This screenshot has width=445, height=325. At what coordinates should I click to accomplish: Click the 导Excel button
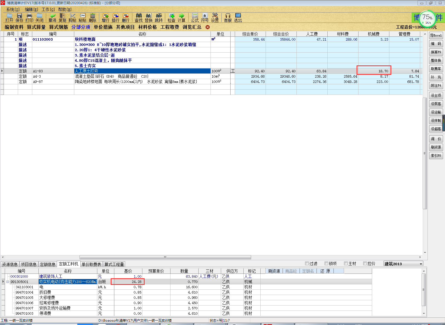point(436,35)
